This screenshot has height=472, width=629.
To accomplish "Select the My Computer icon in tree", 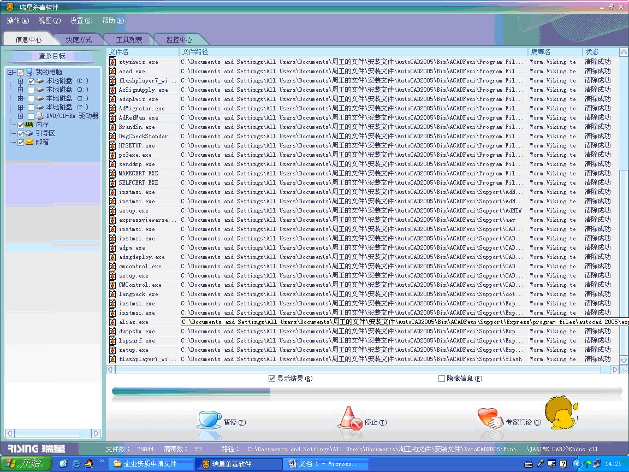I will [29, 72].
